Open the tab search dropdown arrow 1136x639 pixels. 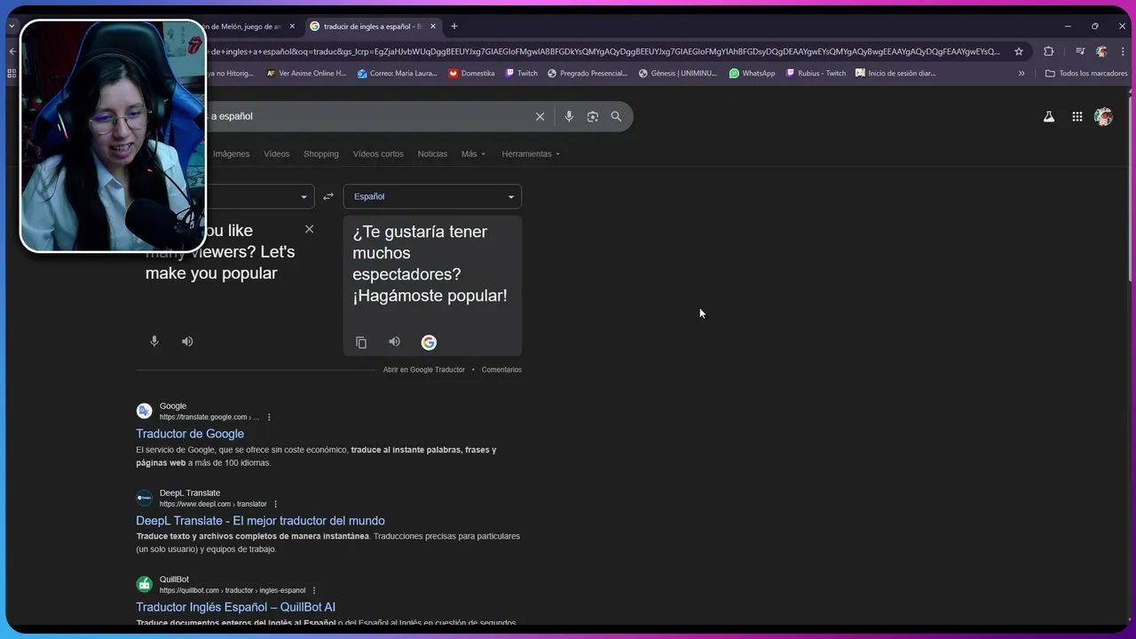[x=12, y=27]
